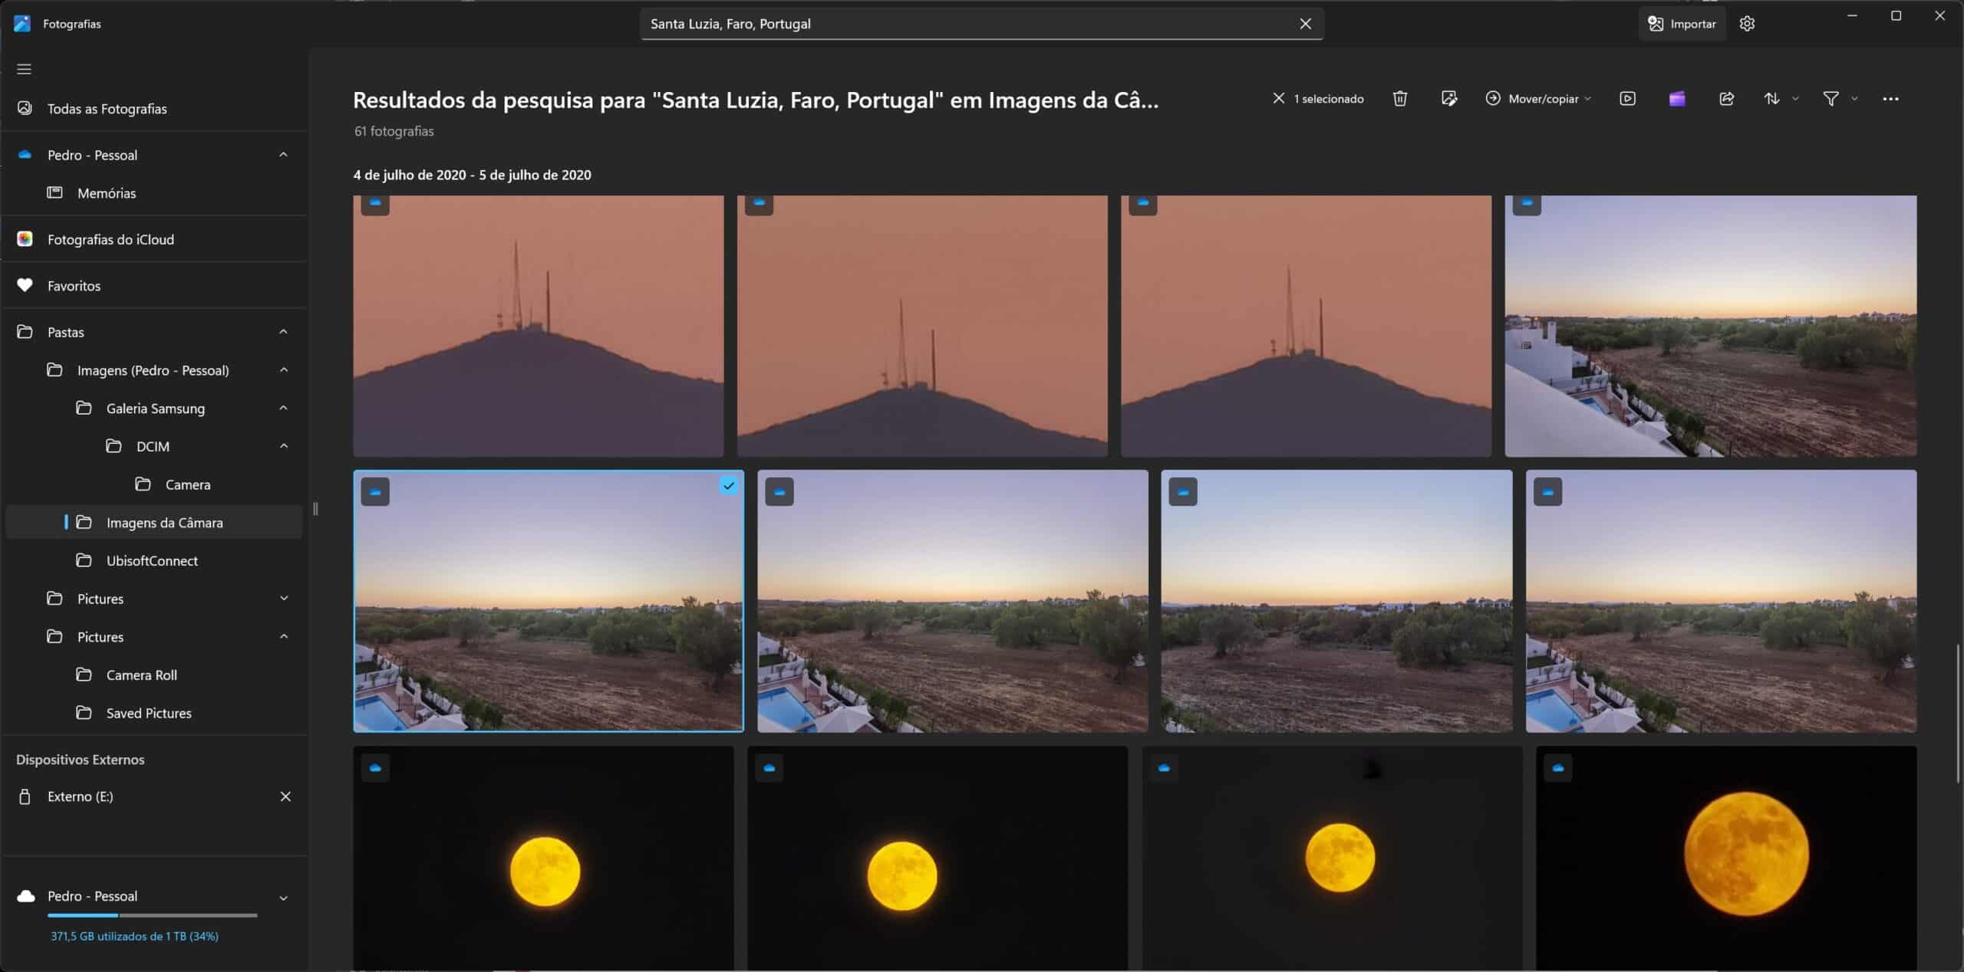The image size is (1964, 972).
Task: Click the share icon in toolbar
Action: (x=1726, y=99)
